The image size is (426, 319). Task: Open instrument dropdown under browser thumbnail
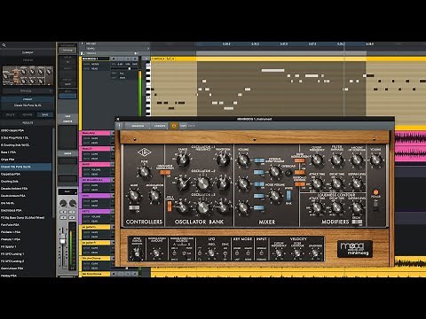click(28, 90)
